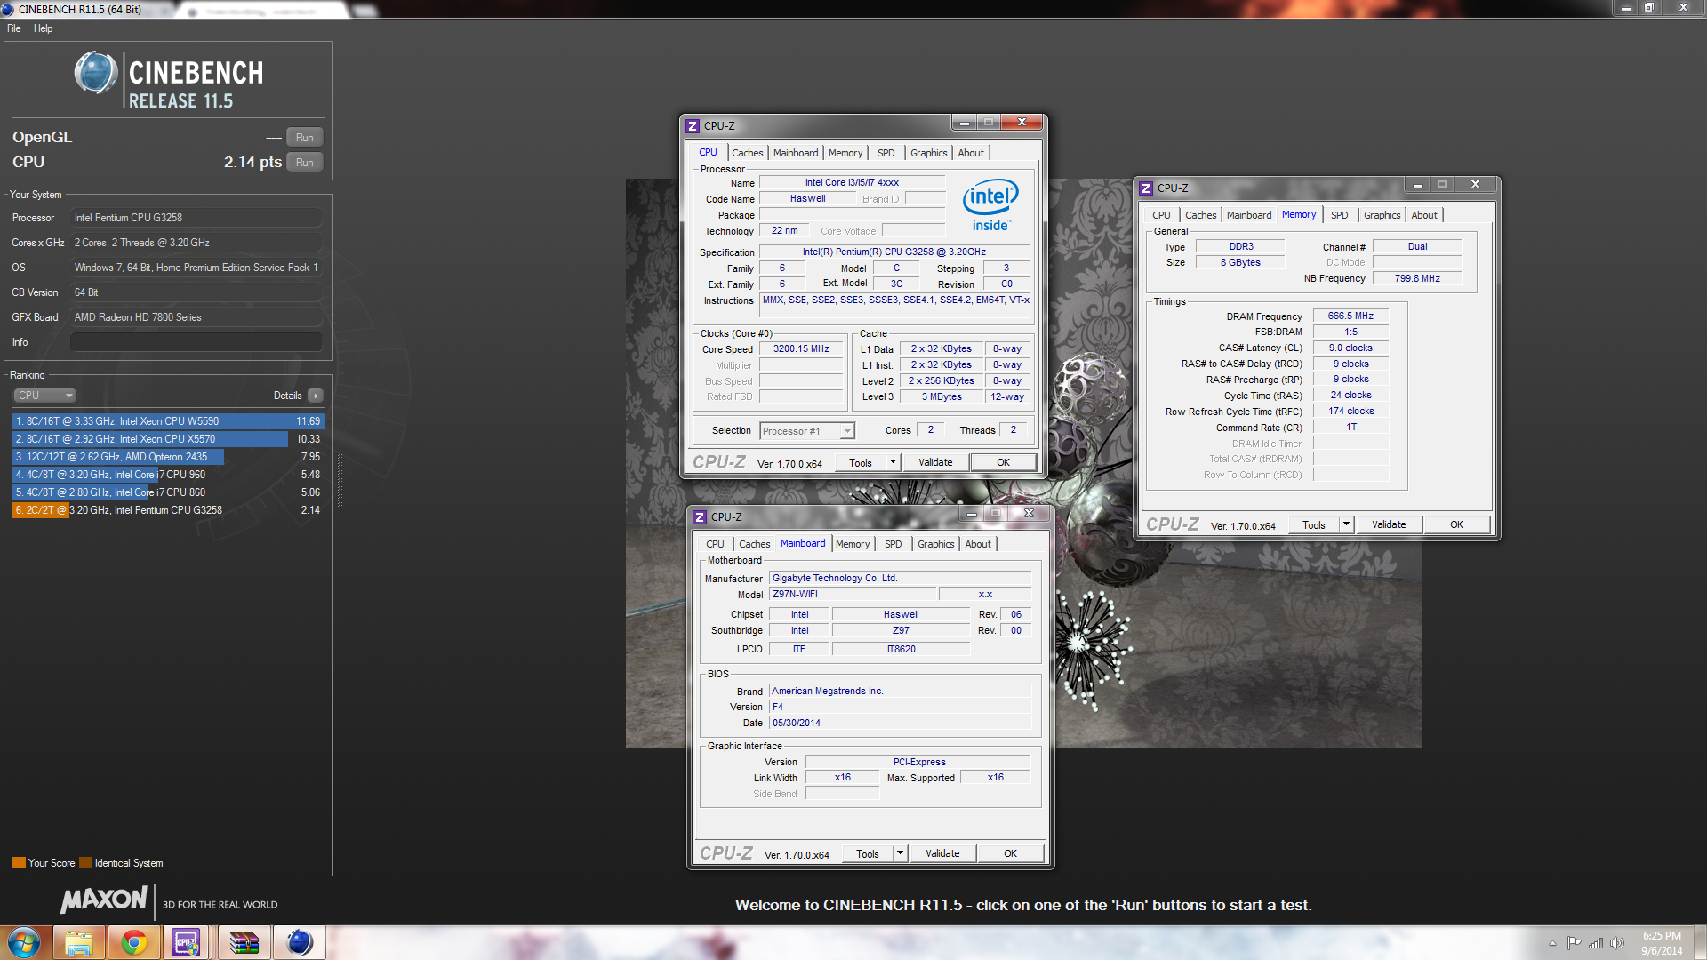This screenshot has width=1707, height=960.
Task: Run the CPU benchmark
Action: click(304, 163)
